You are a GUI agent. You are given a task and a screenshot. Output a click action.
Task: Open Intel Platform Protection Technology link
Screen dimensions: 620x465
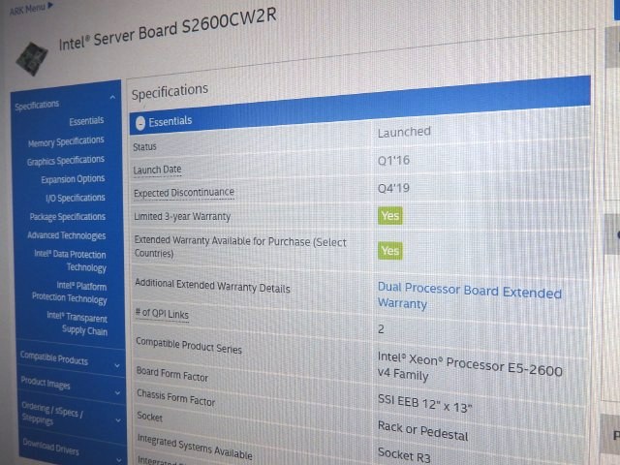click(x=69, y=293)
